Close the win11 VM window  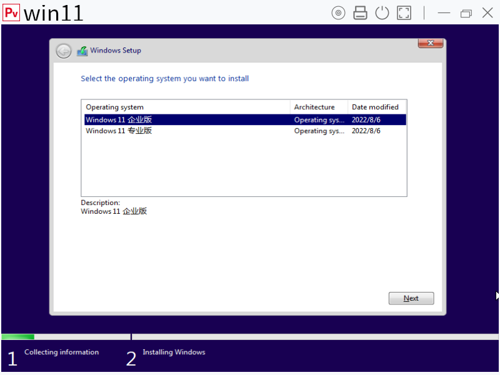click(x=487, y=13)
